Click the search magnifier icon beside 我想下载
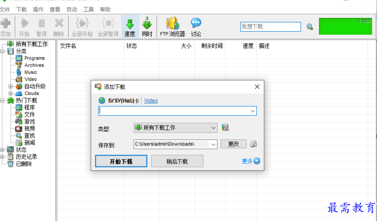Viewport: 379px width, 221px height. [310, 27]
